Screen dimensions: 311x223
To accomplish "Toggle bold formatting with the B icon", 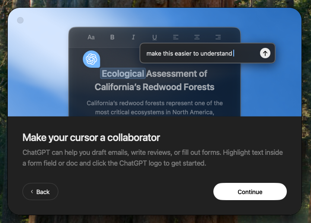I will pos(112,37).
